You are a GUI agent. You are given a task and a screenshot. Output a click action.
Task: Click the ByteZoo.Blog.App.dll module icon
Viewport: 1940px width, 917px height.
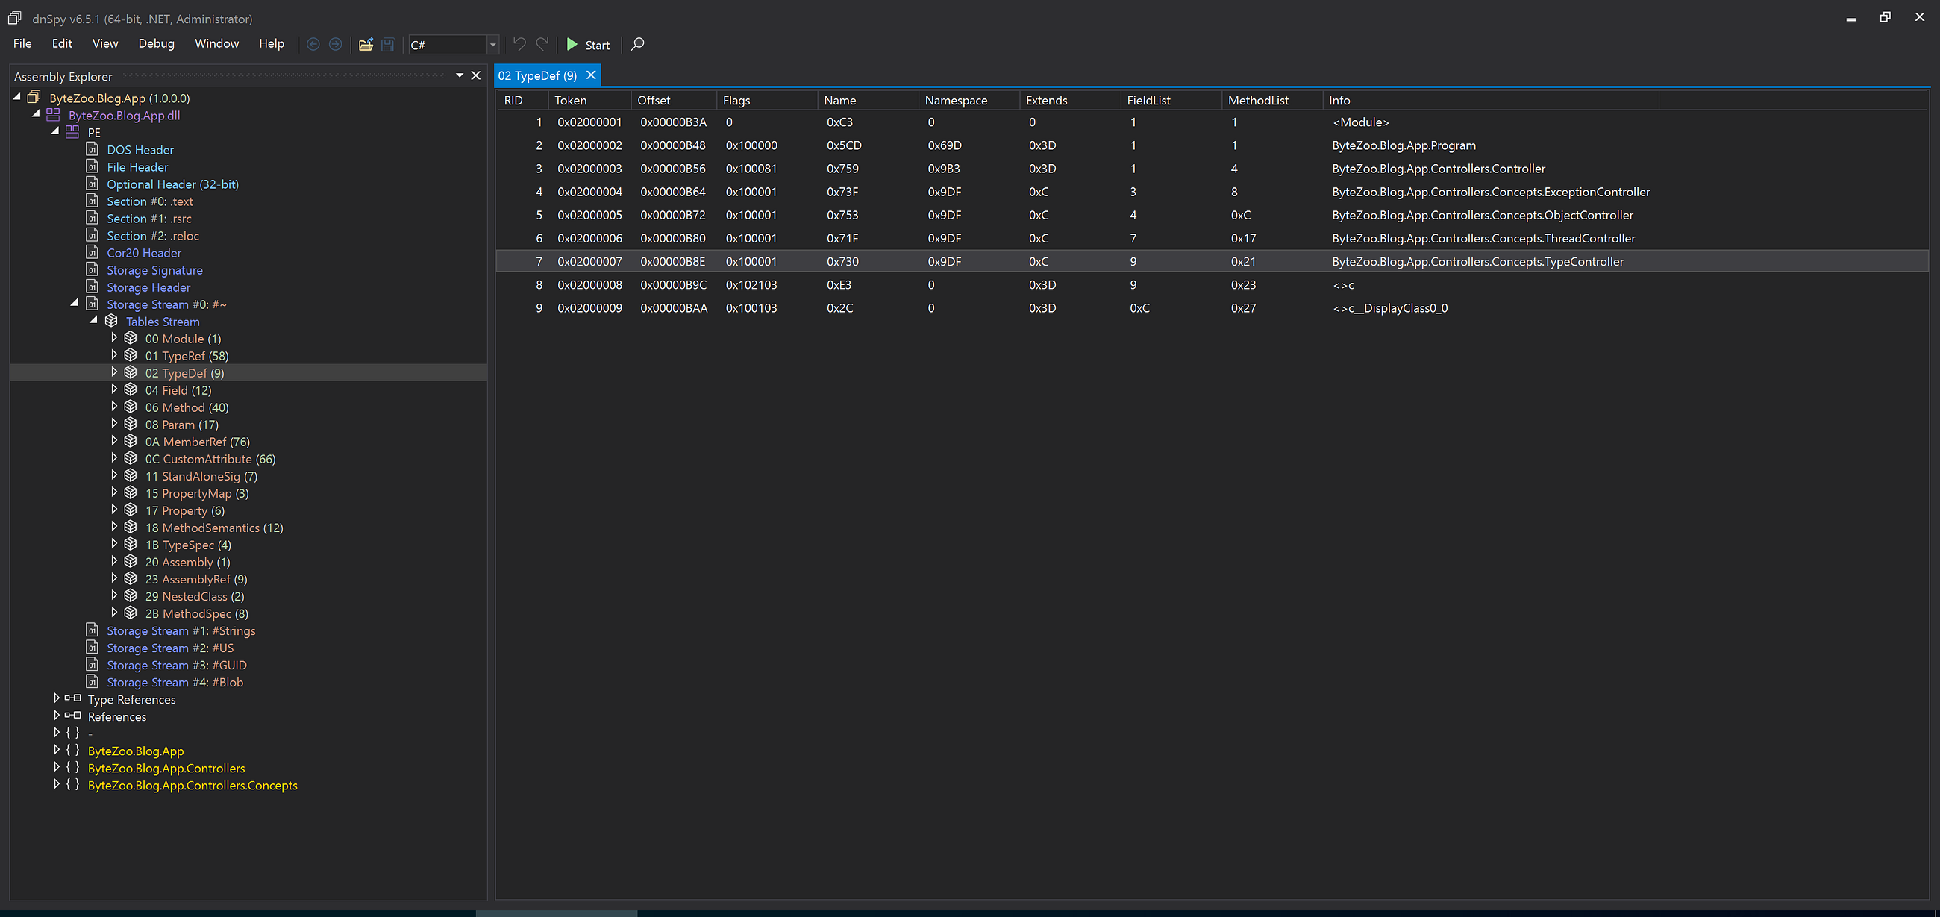click(x=53, y=114)
